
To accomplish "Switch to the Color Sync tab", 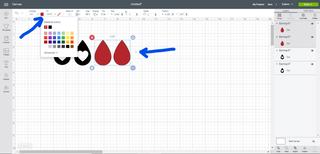I will [x=308, y=11].
